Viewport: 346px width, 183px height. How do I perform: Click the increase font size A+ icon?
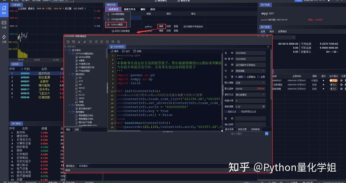tap(85, 42)
